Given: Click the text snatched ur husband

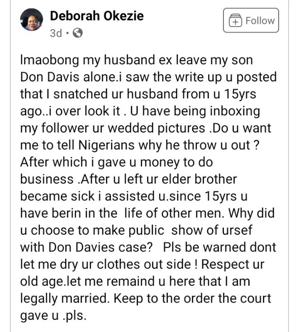Looking at the screenshot, I should 115,94.
